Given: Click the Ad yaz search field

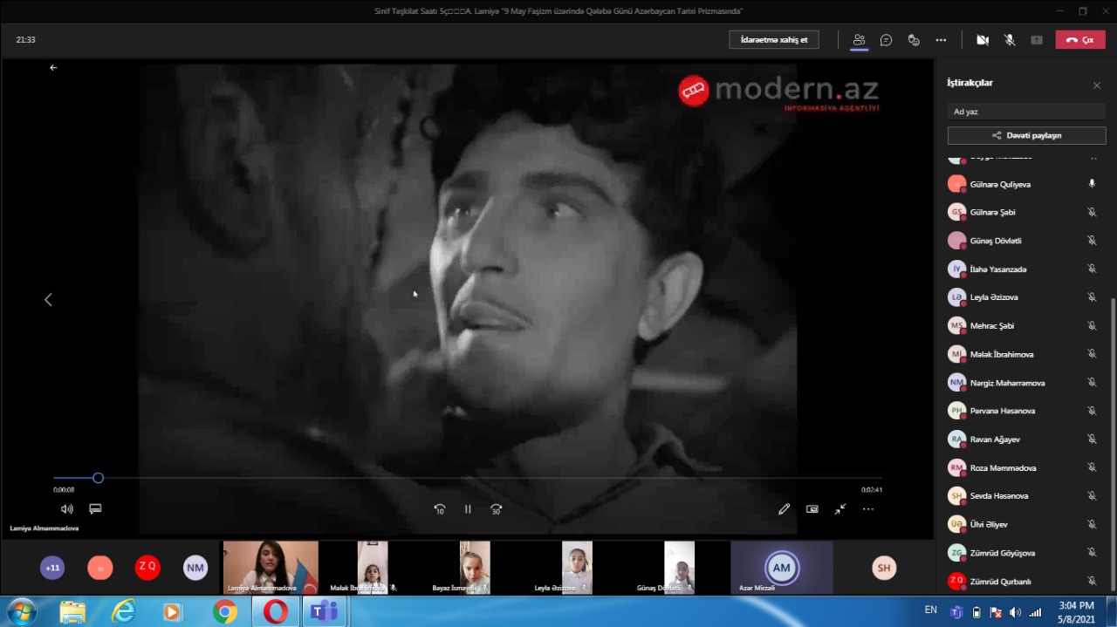Looking at the screenshot, I should tap(1027, 112).
